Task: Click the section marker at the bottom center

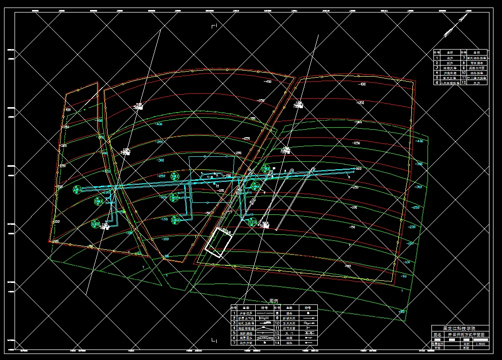Action: [x=214, y=340]
